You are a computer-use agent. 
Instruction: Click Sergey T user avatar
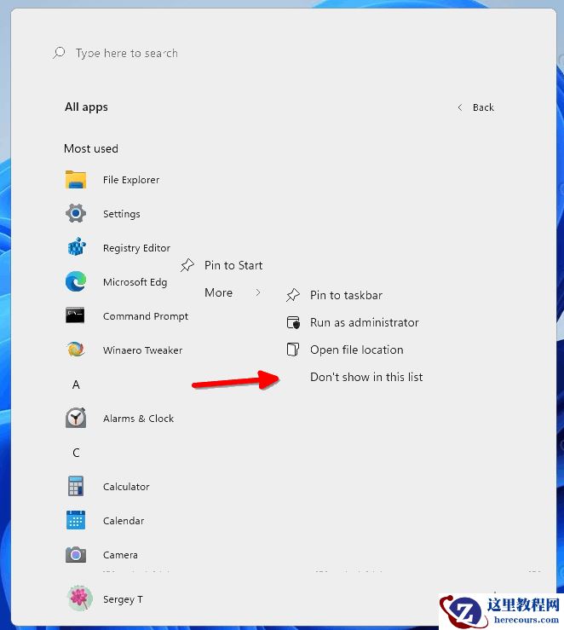[x=79, y=598]
